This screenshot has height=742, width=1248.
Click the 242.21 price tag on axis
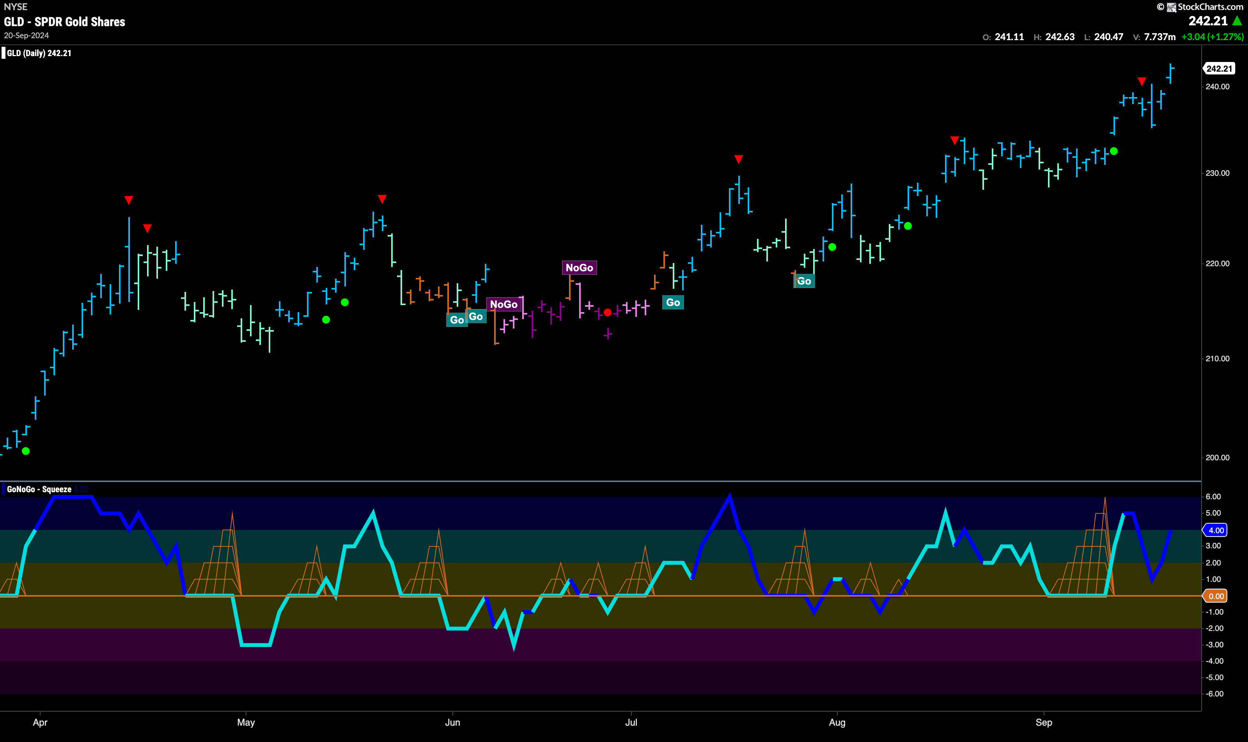pyautogui.click(x=1219, y=69)
